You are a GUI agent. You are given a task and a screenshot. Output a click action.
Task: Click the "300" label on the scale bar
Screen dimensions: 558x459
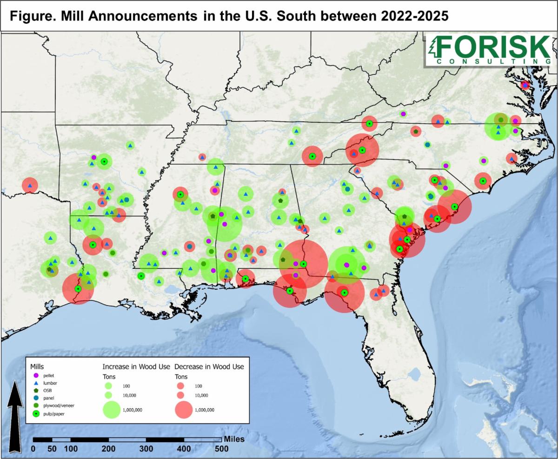click(x=146, y=449)
